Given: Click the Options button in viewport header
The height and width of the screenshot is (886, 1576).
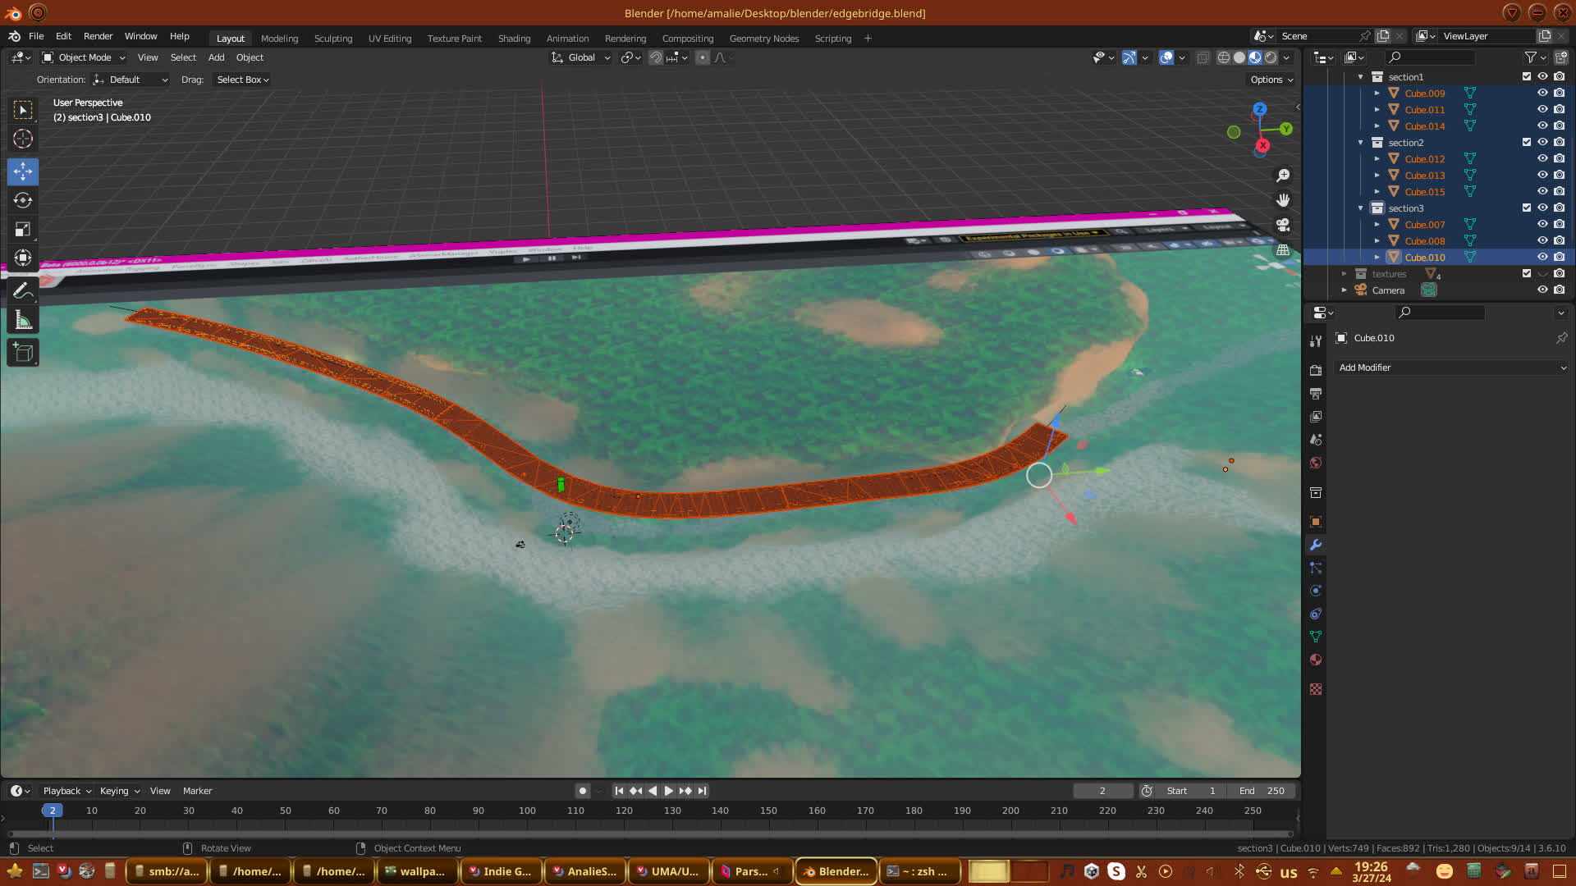Looking at the screenshot, I should coord(1271,80).
